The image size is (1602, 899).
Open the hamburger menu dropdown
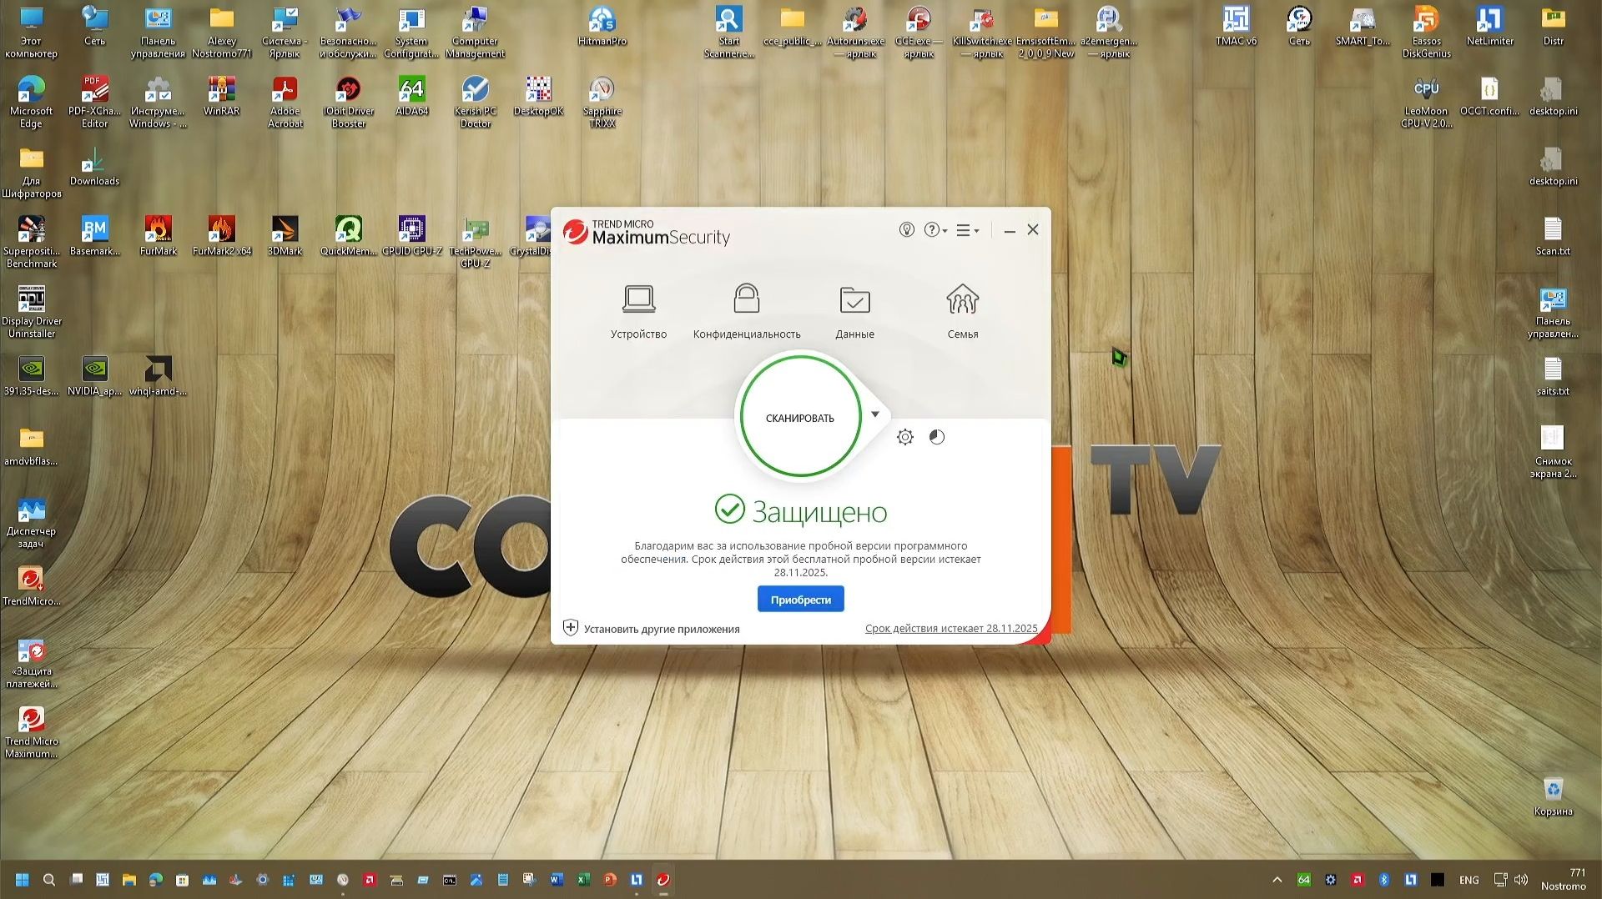(968, 230)
